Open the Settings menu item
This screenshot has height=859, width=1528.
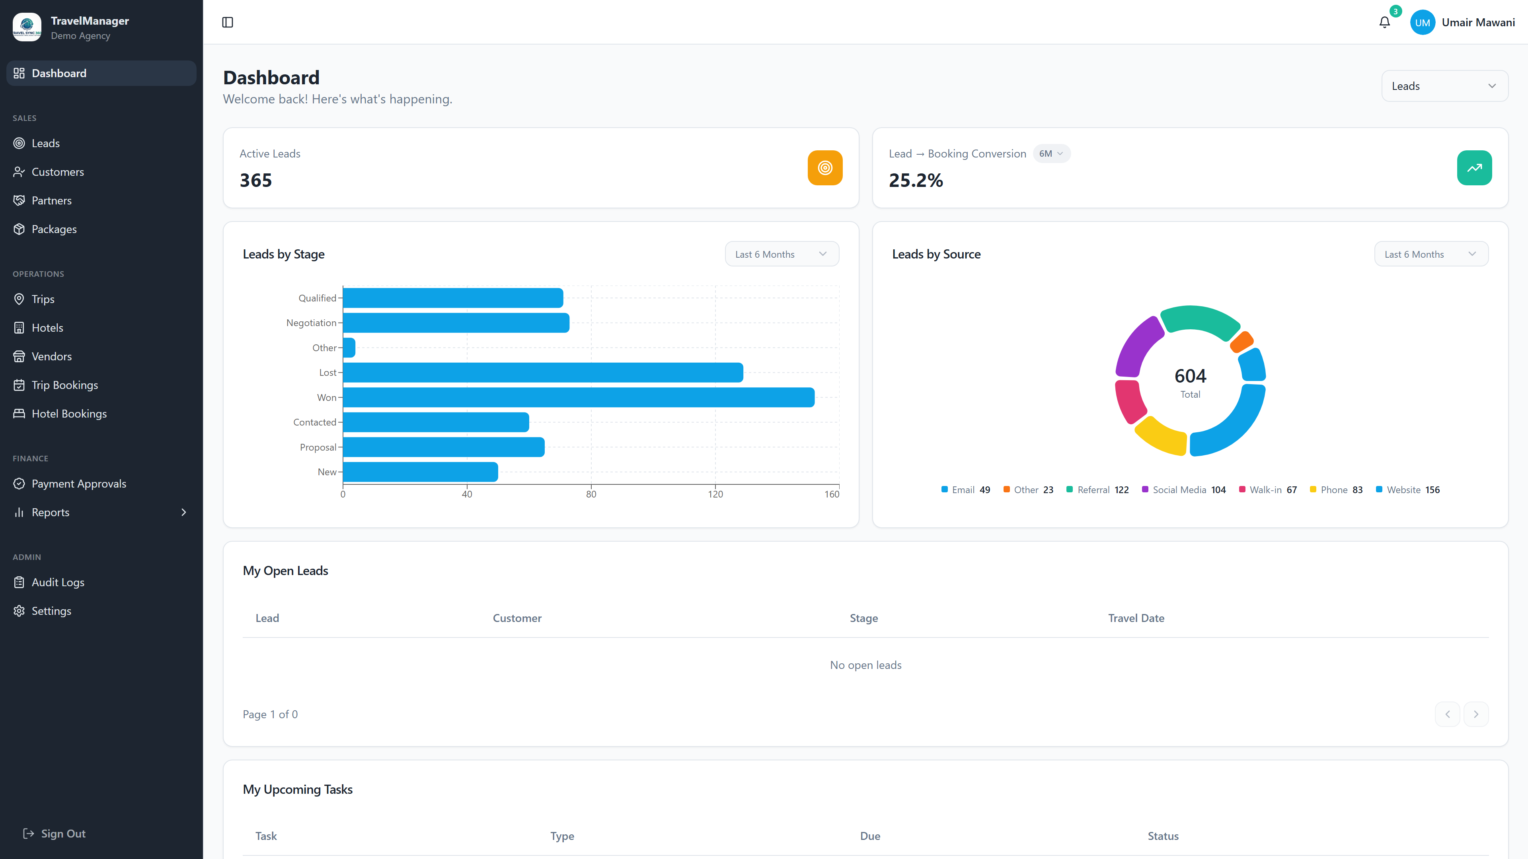tap(101, 611)
